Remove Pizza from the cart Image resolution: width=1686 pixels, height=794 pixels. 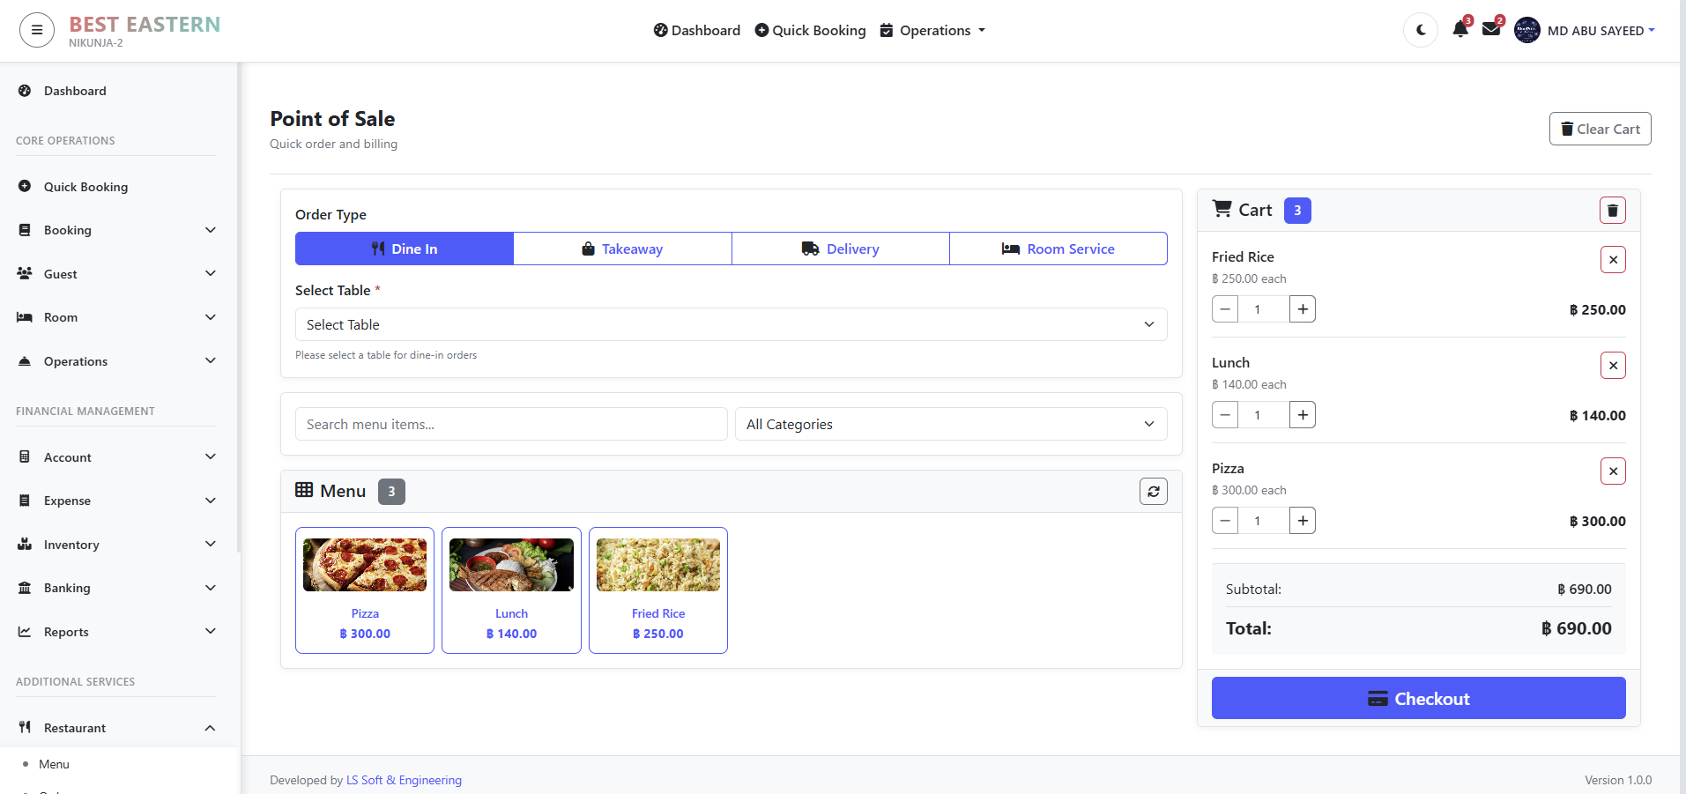tap(1612, 471)
